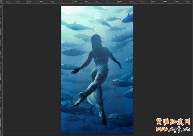
Task: Click the woman's outstretched hand on the left
Action: [75, 71]
